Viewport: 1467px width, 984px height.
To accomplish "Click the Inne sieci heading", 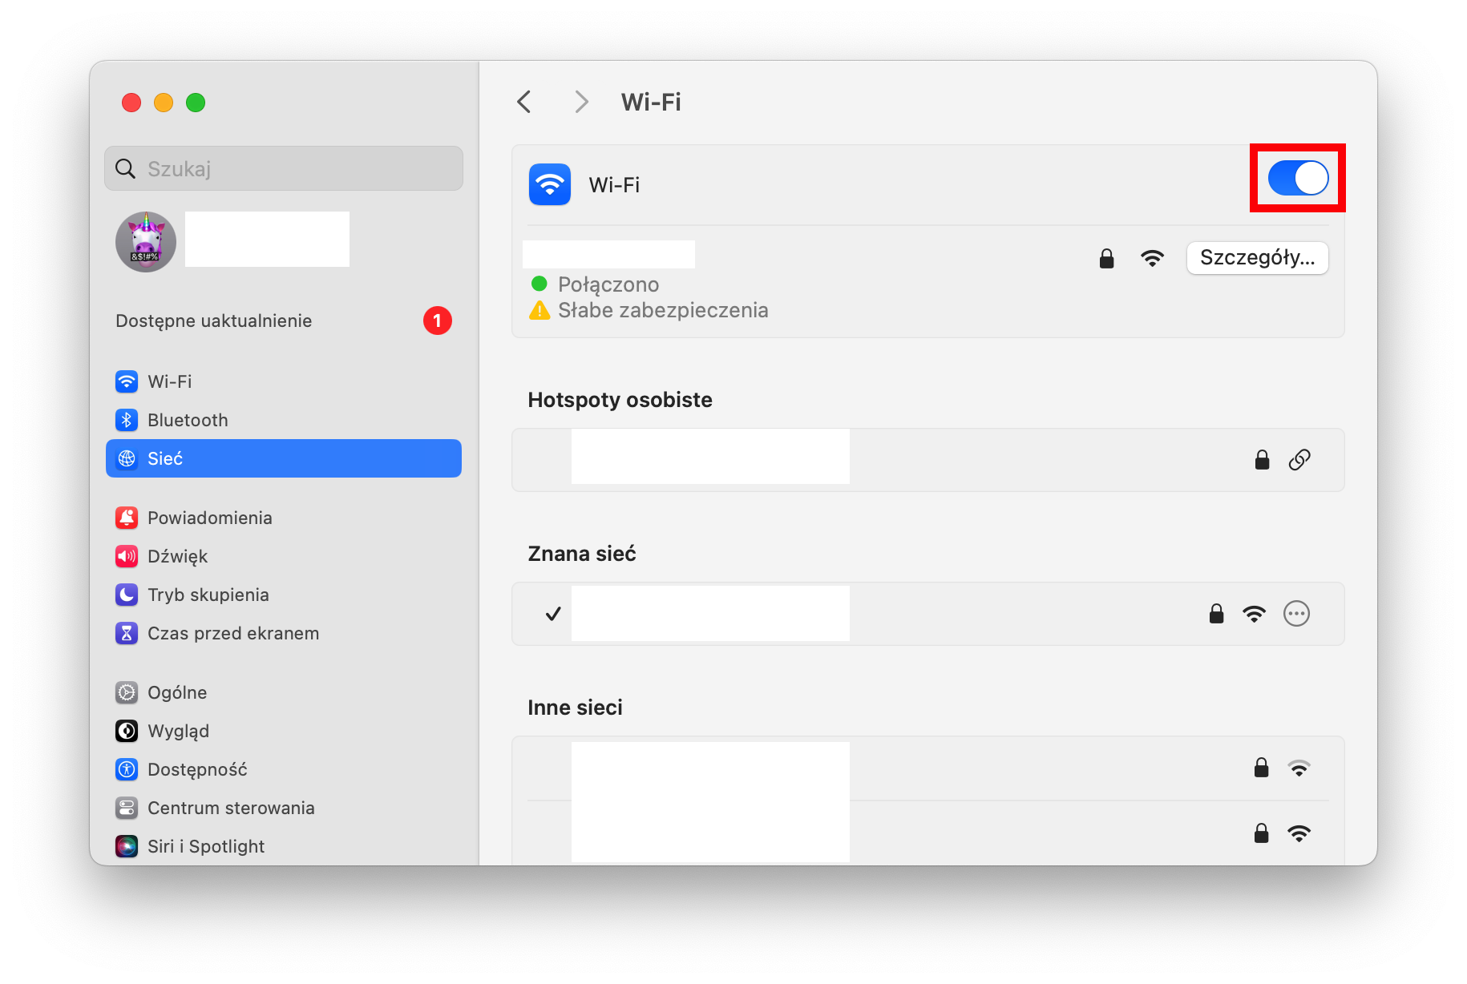I will [x=575, y=708].
